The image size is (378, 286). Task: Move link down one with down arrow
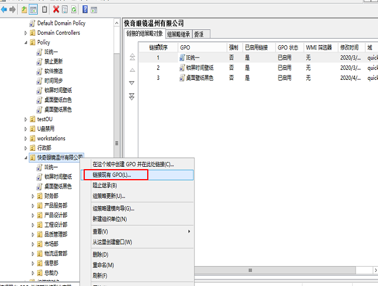132,83
